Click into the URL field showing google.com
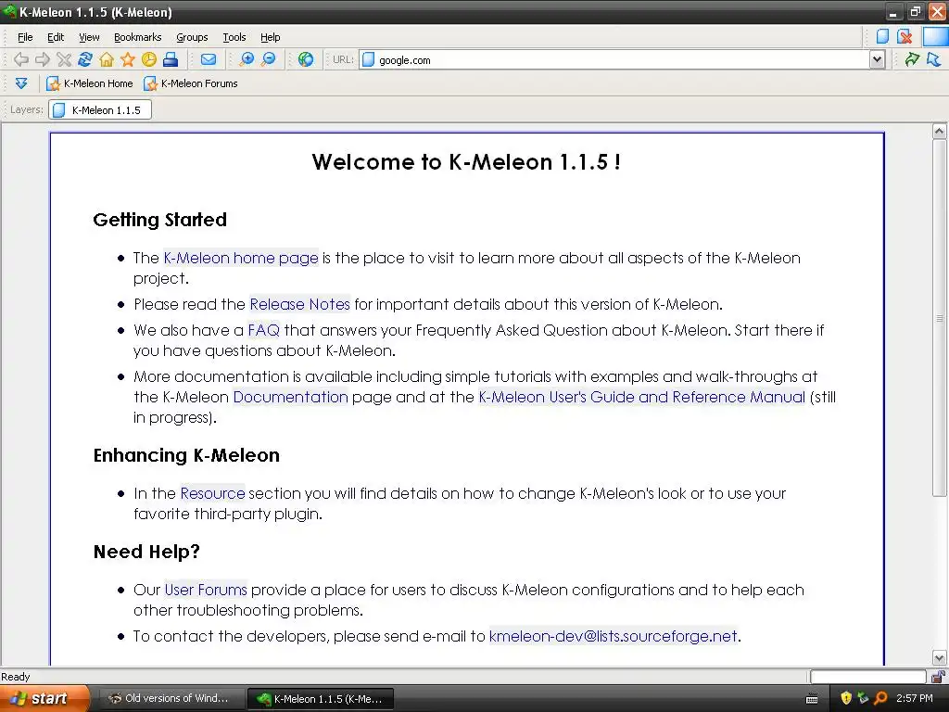The height and width of the screenshot is (712, 949). tap(622, 60)
